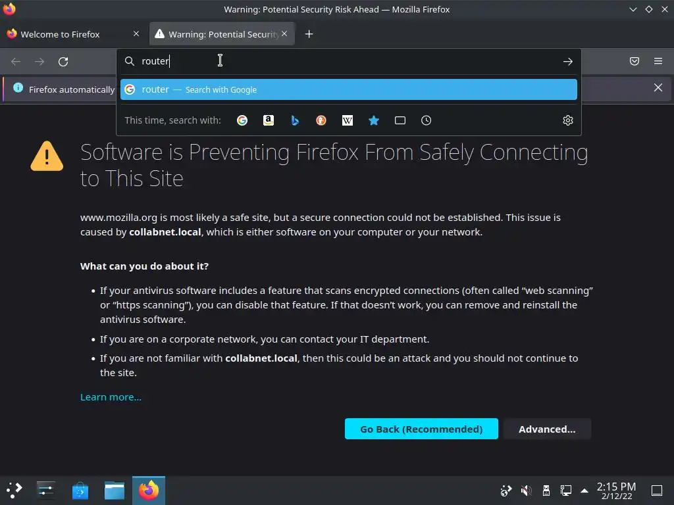The width and height of the screenshot is (674, 505).
Task: Click into the address bar text field
Action: pos(348,61)
